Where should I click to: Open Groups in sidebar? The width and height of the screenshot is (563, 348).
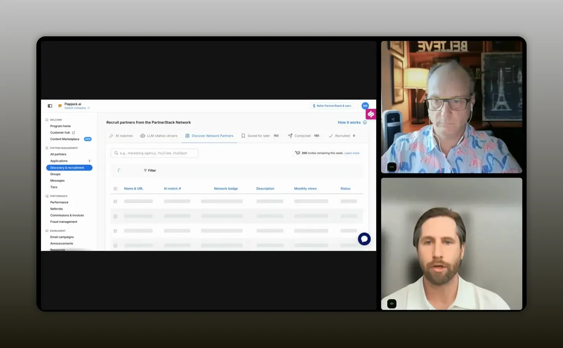coord(55,174)
